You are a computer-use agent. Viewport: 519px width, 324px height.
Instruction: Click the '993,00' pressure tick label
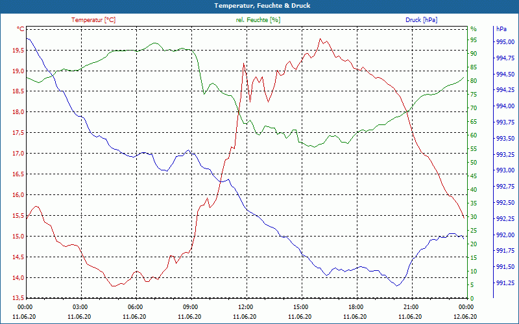click(x=505, y=170)
